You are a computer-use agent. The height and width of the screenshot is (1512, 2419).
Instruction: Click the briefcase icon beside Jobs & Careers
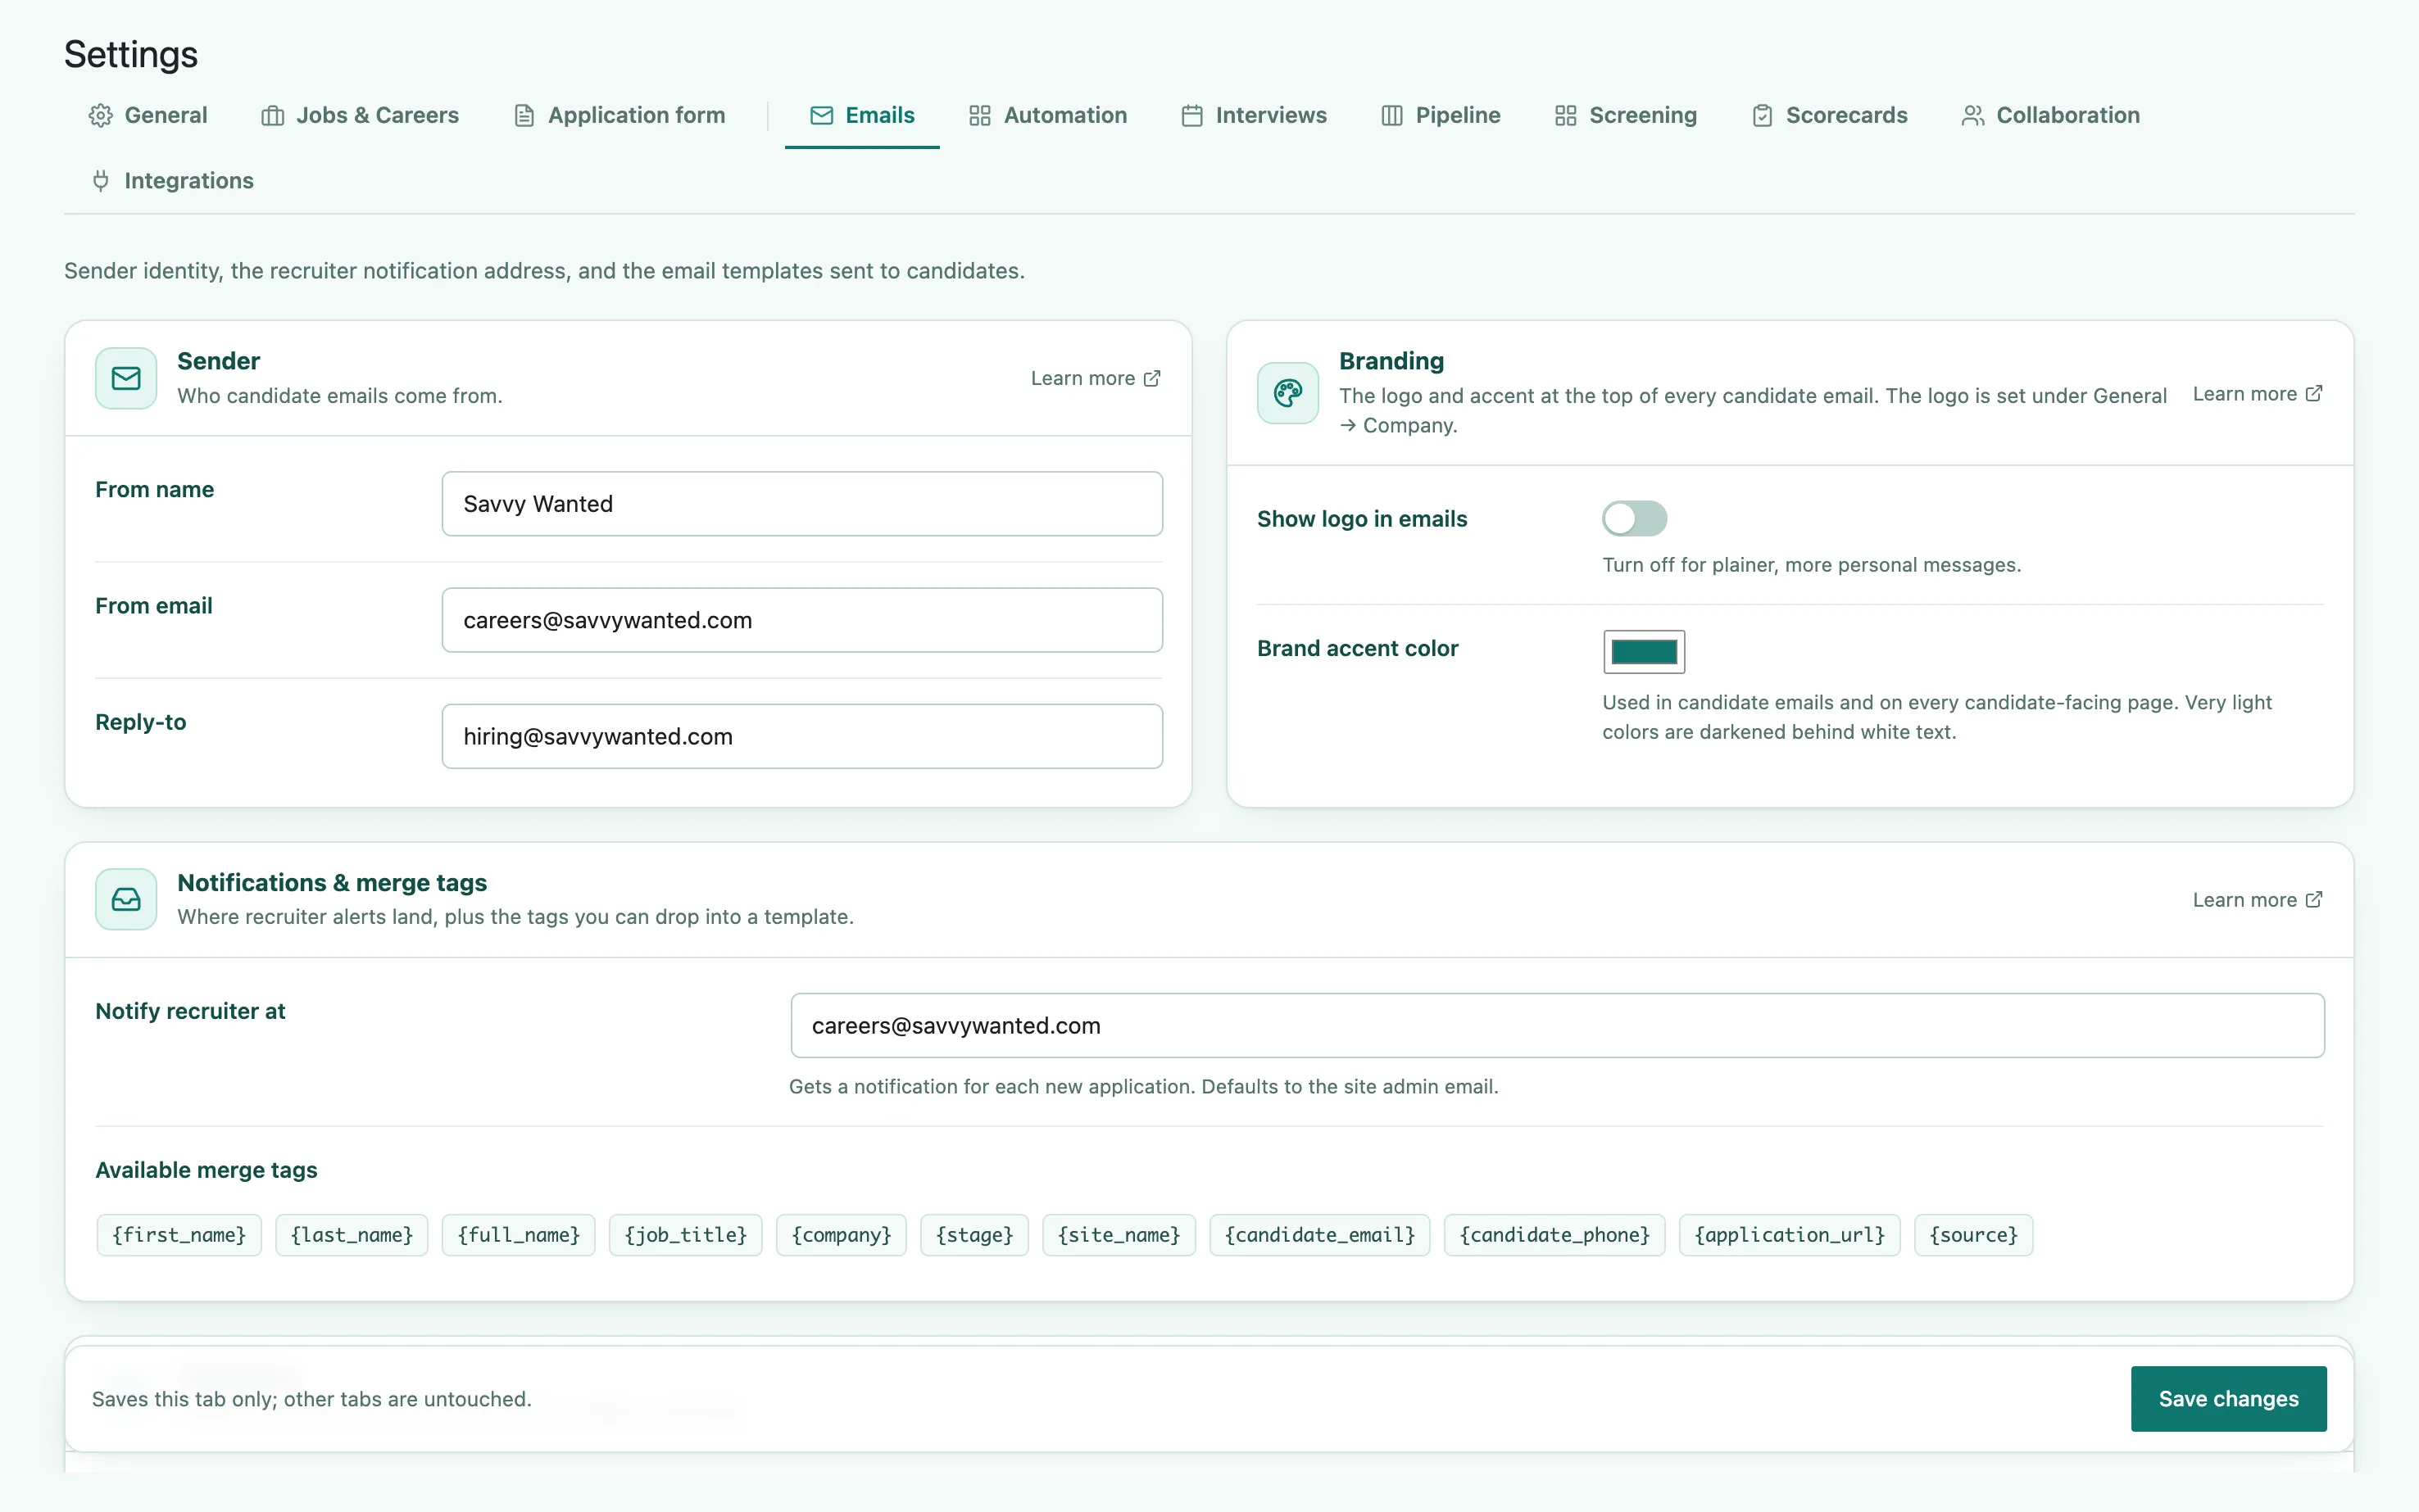point(272,116)
